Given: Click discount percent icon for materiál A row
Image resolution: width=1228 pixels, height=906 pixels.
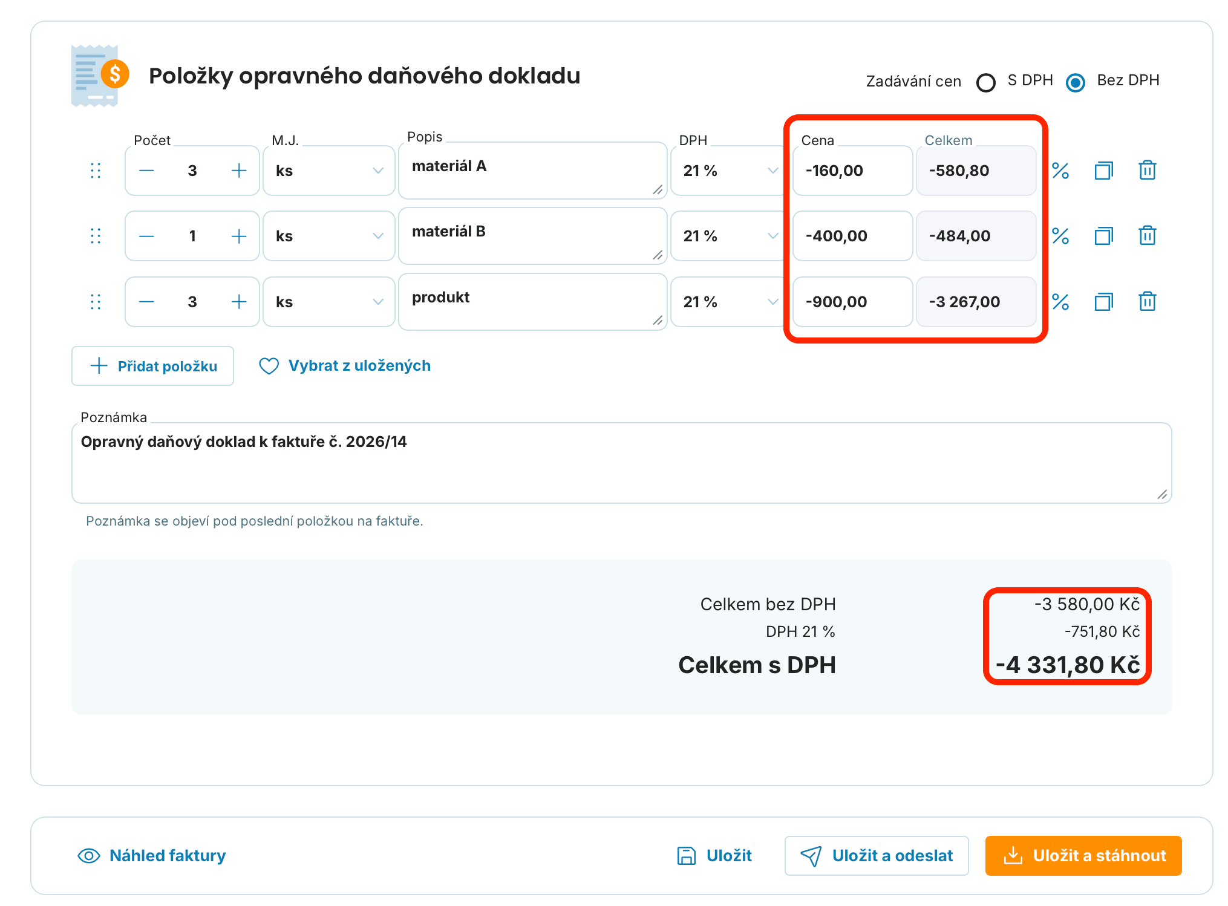Looking at the screenshot, I should (x=1060, y=171).
